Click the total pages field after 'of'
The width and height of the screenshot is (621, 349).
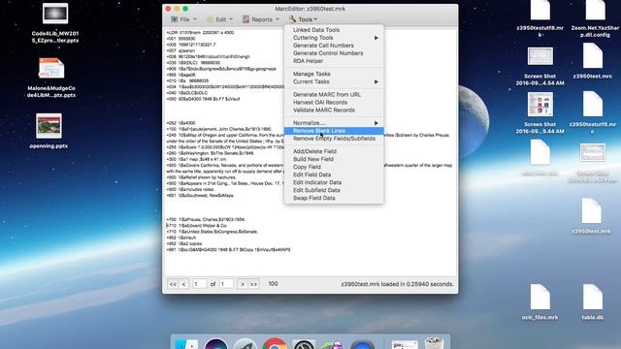pos(226,284)
